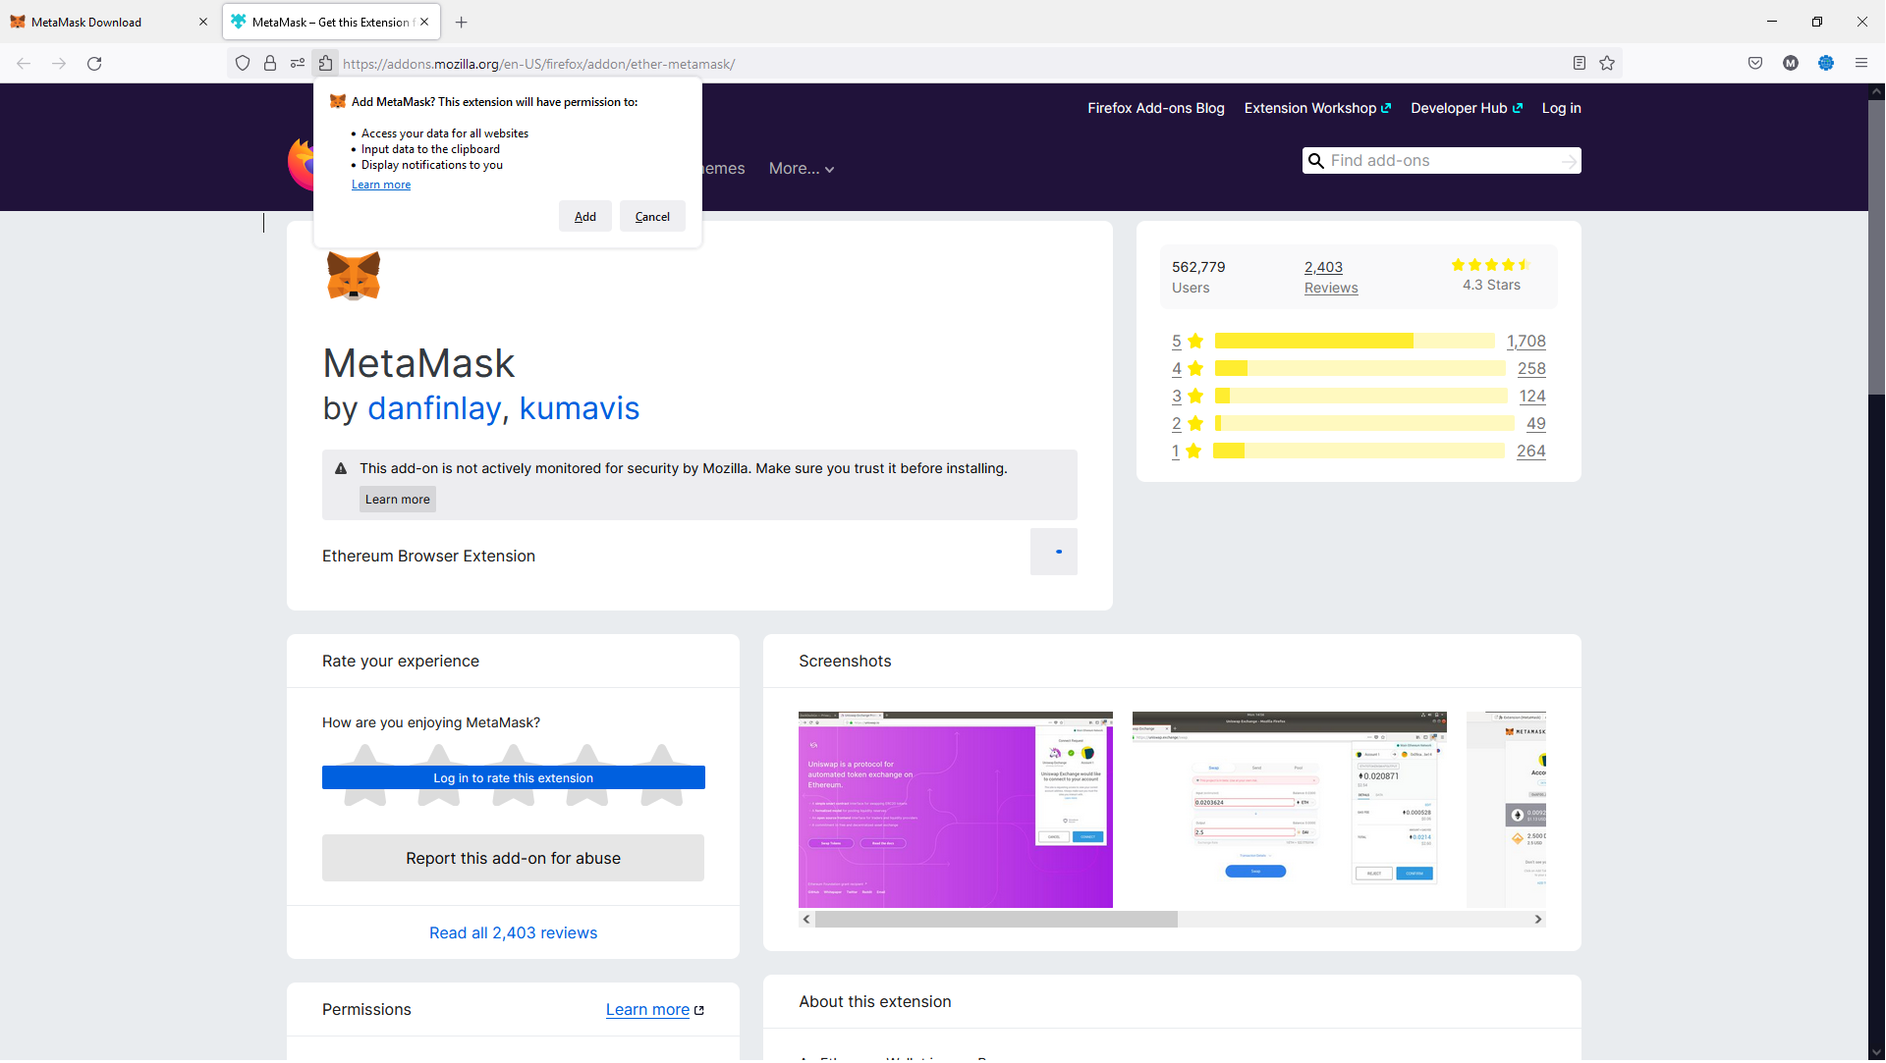Click the search magnifier in Find add-ons
This screenshot has height=1063, width=1886.
(x=1316, y=161)
